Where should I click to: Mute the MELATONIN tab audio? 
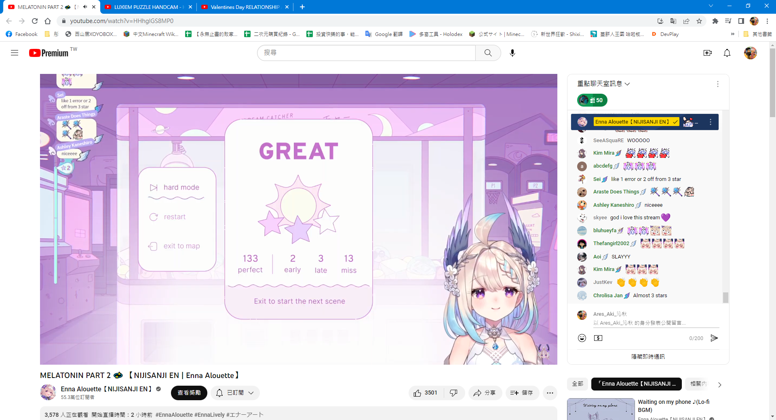click(85, 7)
